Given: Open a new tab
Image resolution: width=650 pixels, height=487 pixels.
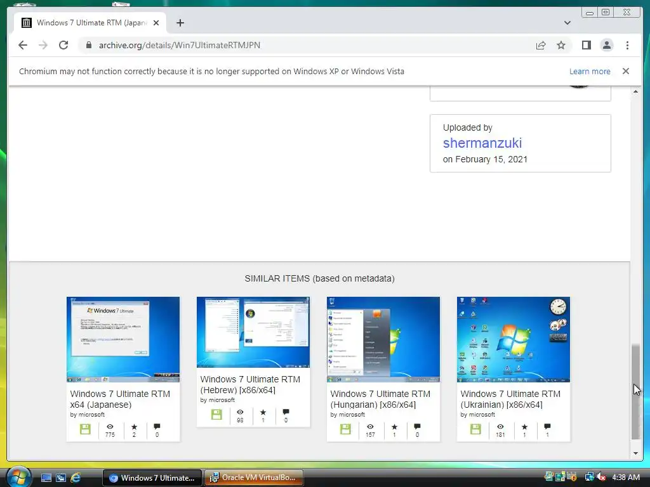Looking at the screenshot, I should tap(180, 23).
